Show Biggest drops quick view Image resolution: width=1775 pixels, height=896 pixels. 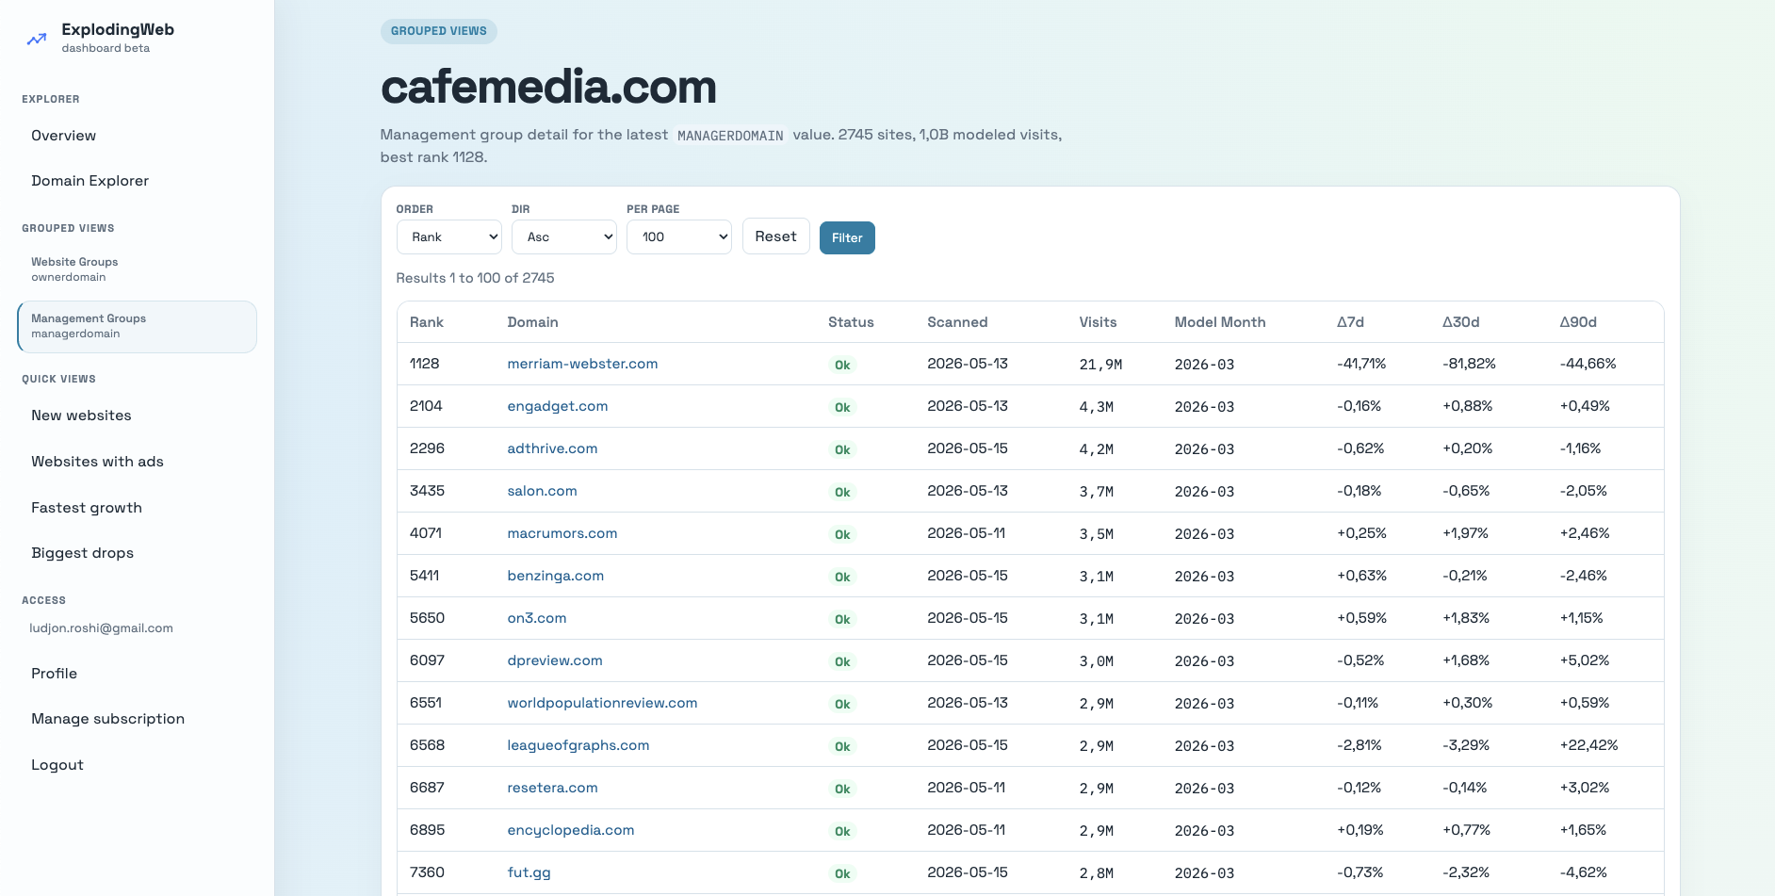[82, 553]
